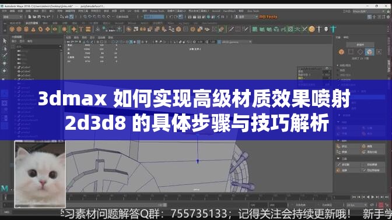Click the polygon Type 'T' shelf icon

[81, 29]
